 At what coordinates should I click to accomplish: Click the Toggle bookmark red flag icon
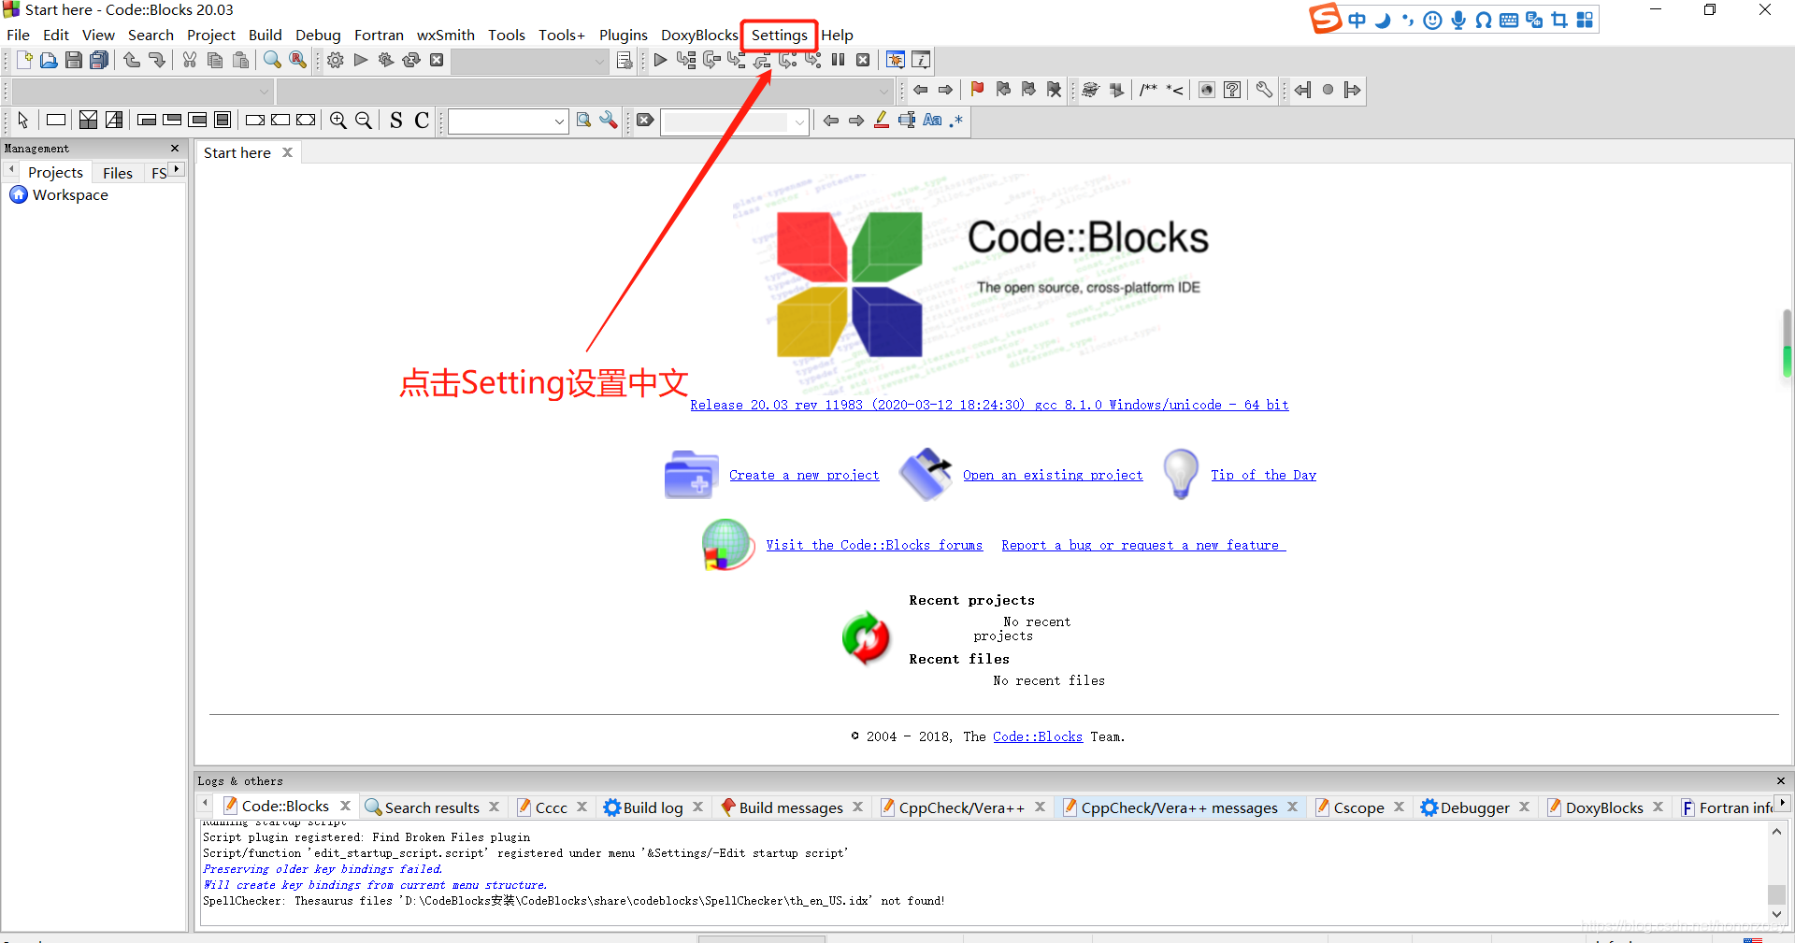pyautogui.click(x=978, y=90)
